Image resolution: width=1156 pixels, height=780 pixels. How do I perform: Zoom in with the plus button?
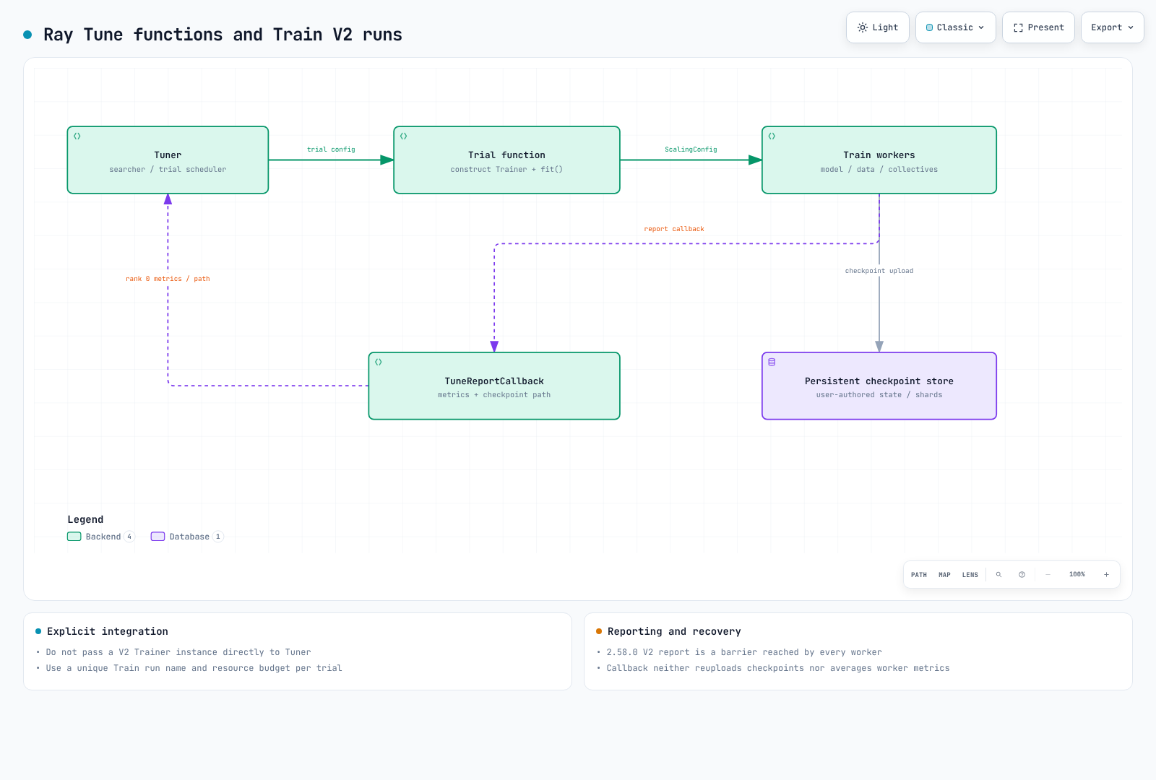pyautogui.click(x=1106, y=575)
